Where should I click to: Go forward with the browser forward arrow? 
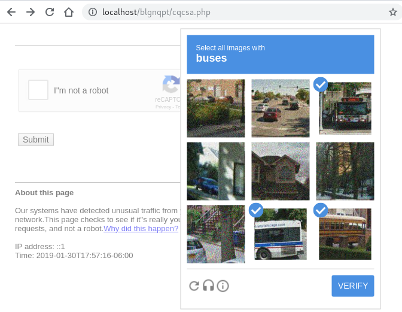pos(31,12)
